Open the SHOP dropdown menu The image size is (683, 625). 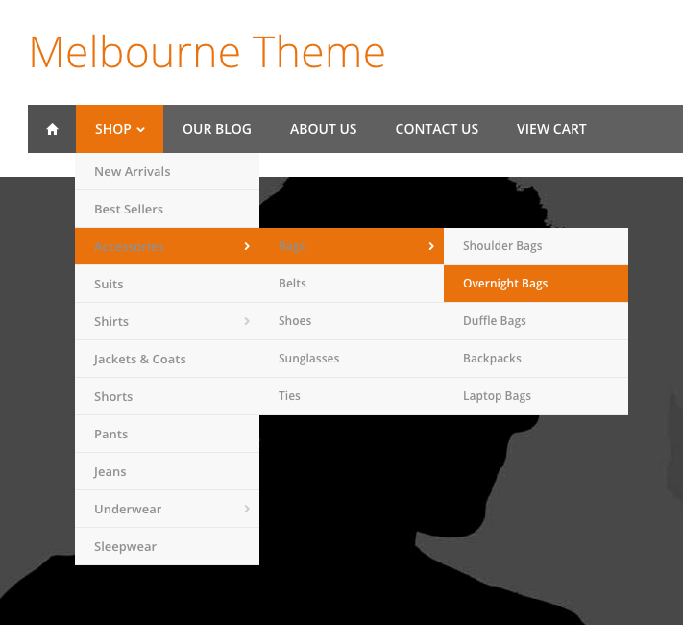point(119,129)
